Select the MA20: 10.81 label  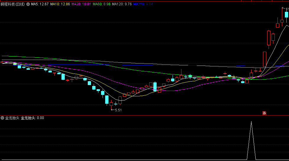coord(81,4)
